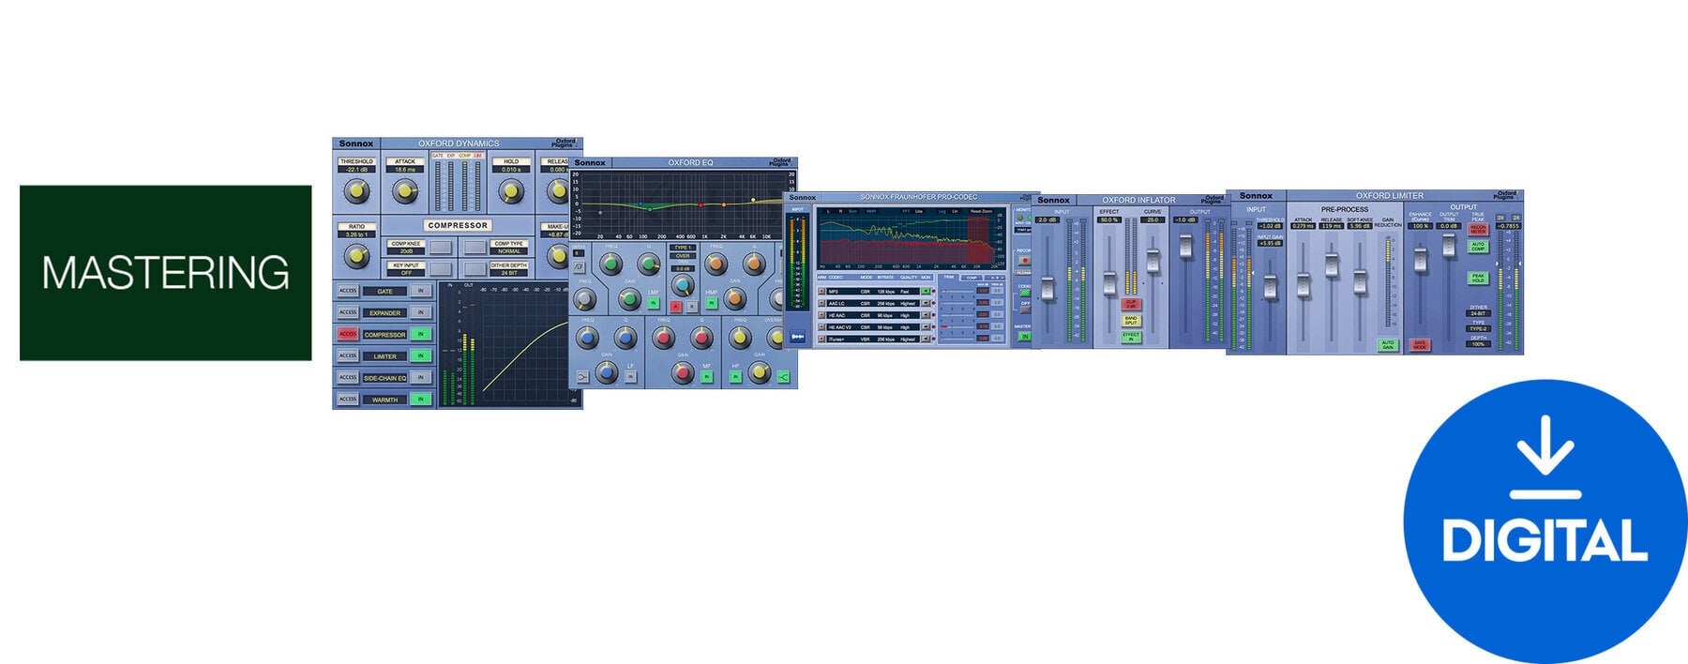Toggle Auto Gain in Oxford Limiter
1688x664 pixels.
coord(1388,345)
